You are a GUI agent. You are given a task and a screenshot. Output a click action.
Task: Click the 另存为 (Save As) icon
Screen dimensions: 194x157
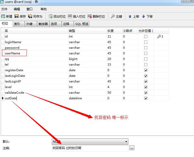pos(30,16)
